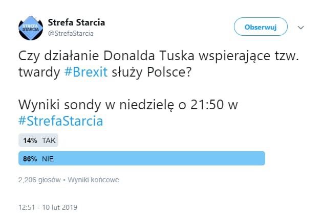Image resolution: width=323 pixels, height=217 pixels.
Task: Expand the tweet options chevron
Action: [301, 28]
